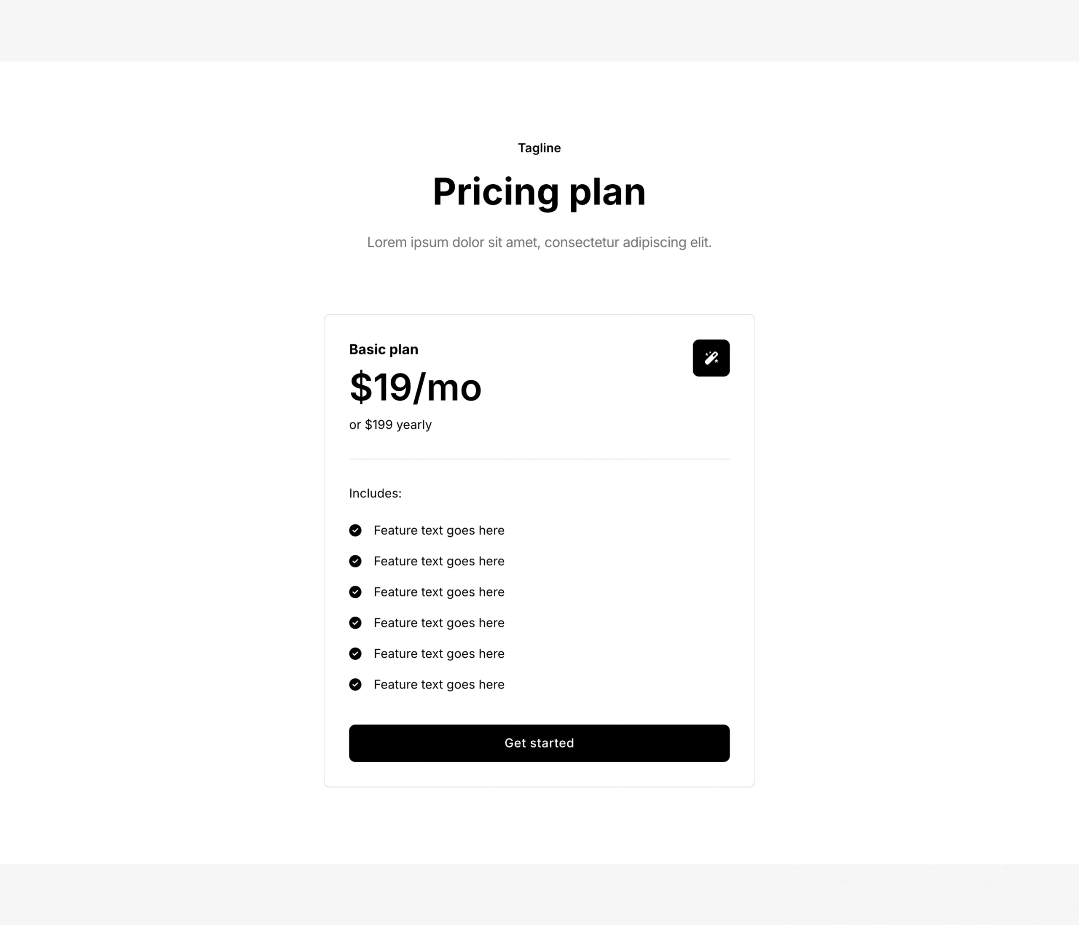Screen dimensions: 1079x925
Task: Click the fourth feature's checkmark icon
Action: click(x=355, y=623)
